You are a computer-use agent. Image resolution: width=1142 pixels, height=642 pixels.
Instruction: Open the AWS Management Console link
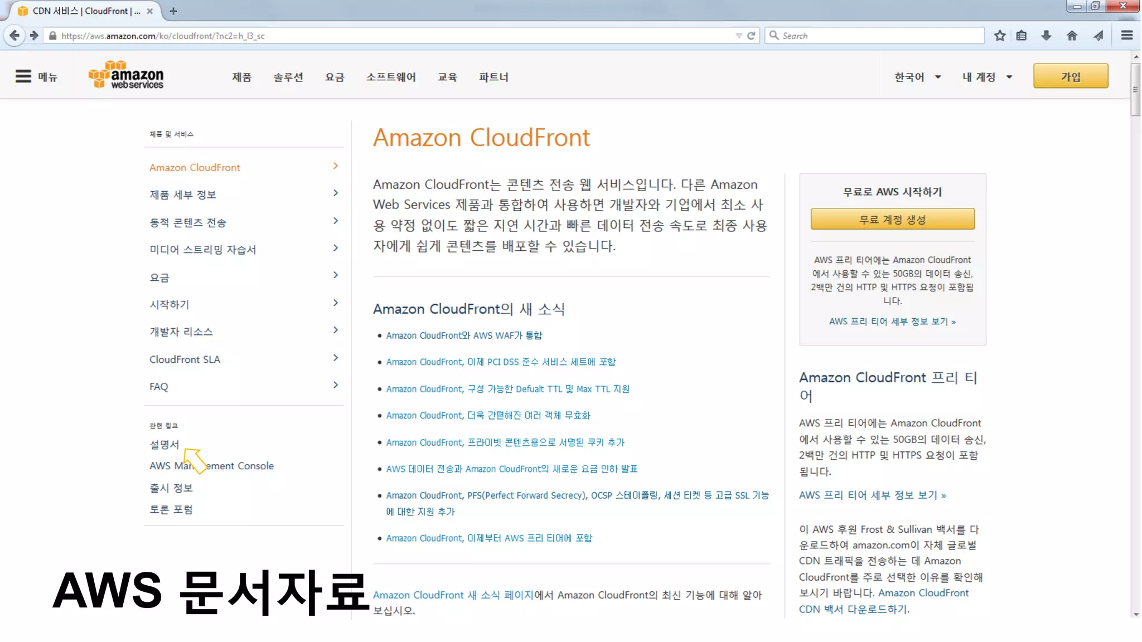pyautogui.click(x=211, y=466)
